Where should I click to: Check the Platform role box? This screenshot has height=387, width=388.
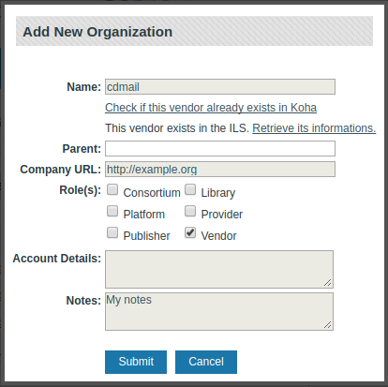(112, 211)
